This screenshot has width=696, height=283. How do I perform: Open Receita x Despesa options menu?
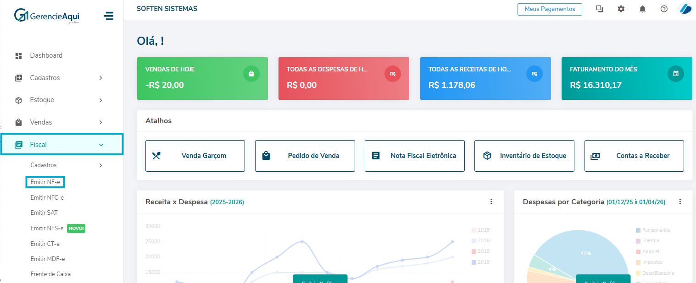(491, 202)
